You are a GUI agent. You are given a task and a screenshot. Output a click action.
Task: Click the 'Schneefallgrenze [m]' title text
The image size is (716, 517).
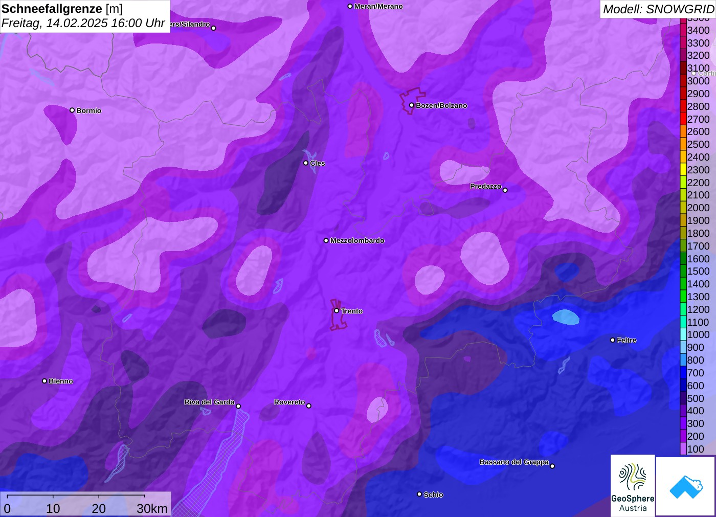62,9
